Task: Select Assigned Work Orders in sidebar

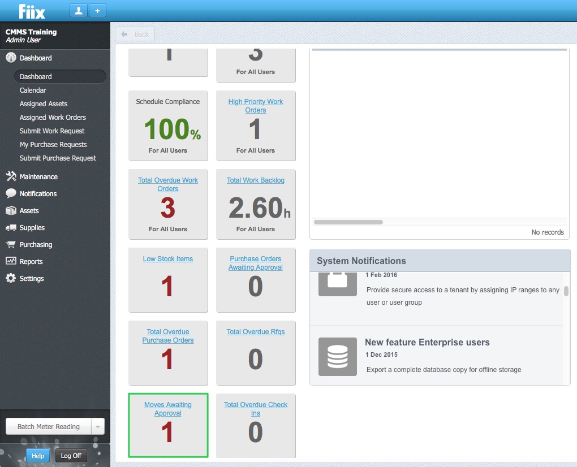Action: pos(53,118)
